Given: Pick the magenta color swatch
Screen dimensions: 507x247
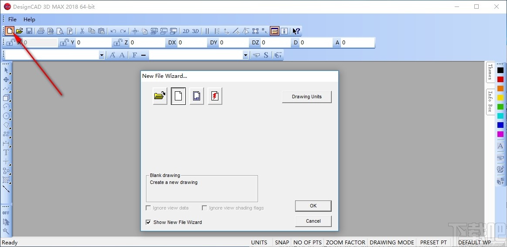Looking at the screenshot, I should click(500, 134).
